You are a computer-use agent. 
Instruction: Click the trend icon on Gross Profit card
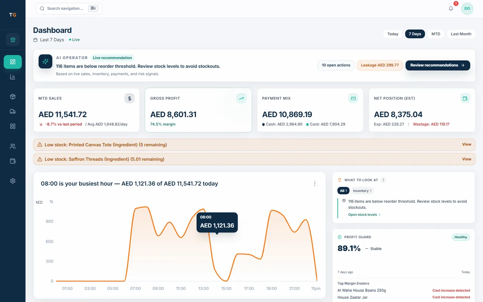(x=241, y=99)
